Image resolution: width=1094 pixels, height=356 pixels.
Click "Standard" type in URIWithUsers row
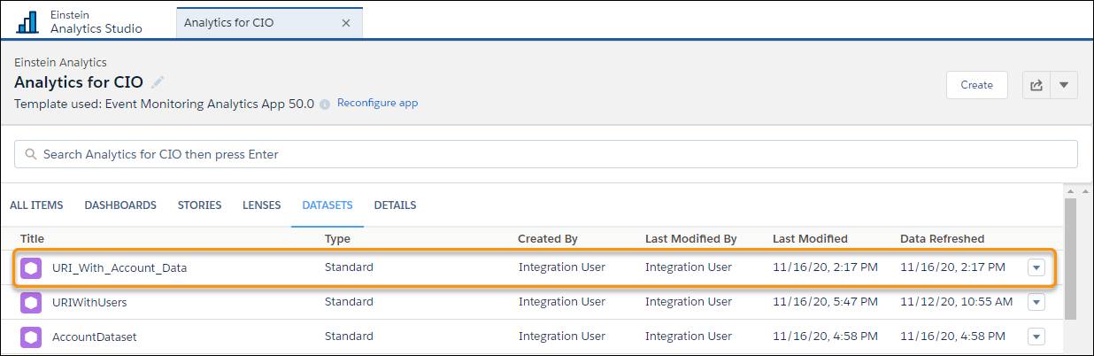point(349,302)
